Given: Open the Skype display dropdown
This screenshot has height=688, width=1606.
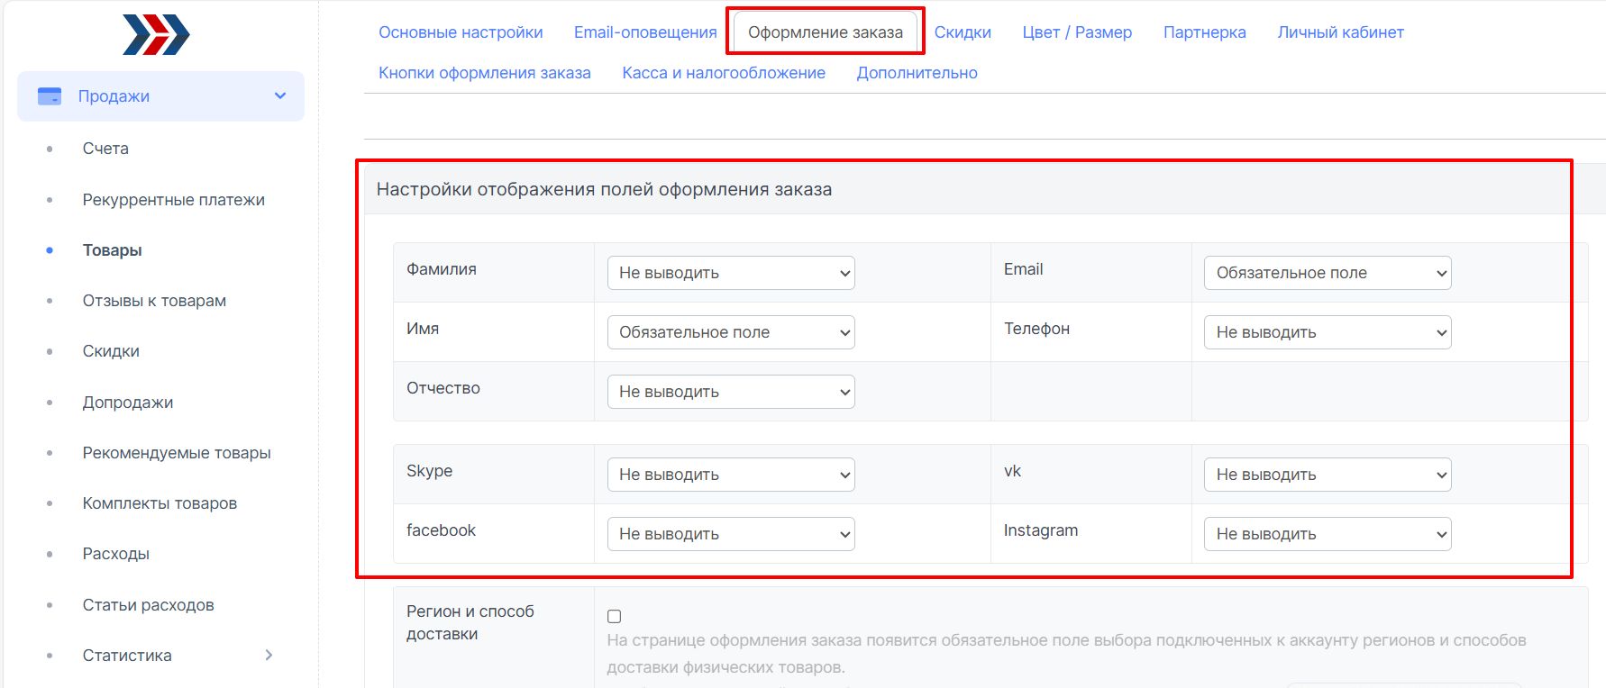Looking at the screenshot, I should point(731,475).
